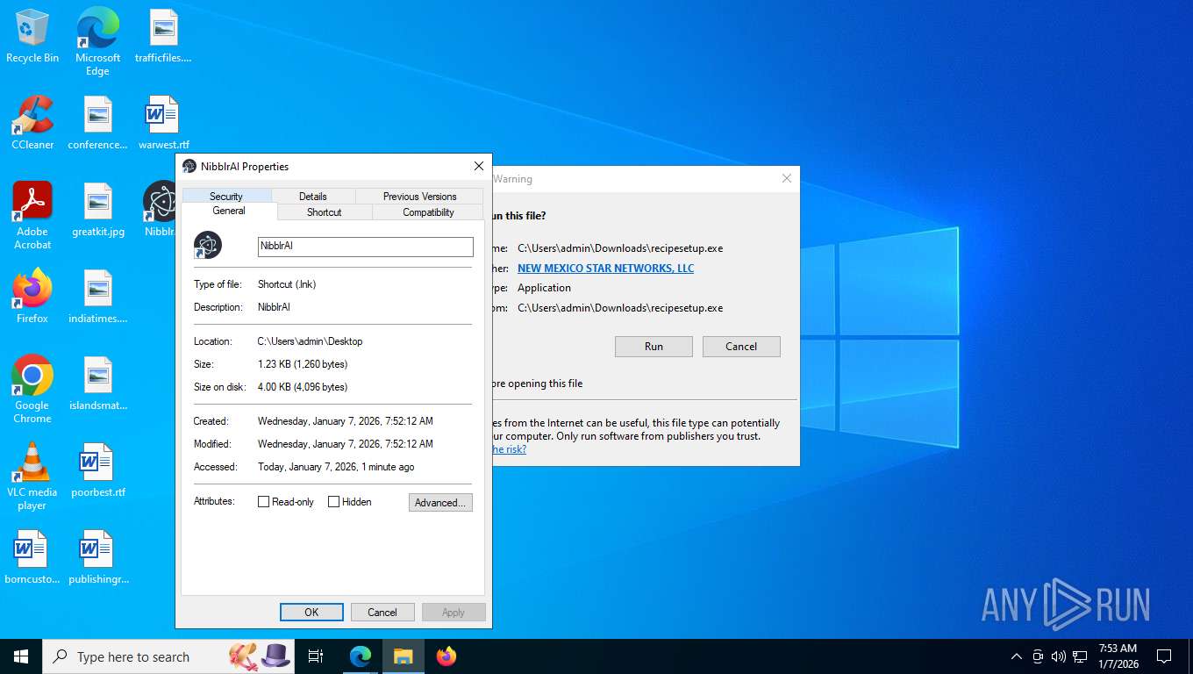This screenshot has height=674, width=1193.
Task: Open Adobe Acrobat desktop shortcut
Action: (x=32, y=216)
